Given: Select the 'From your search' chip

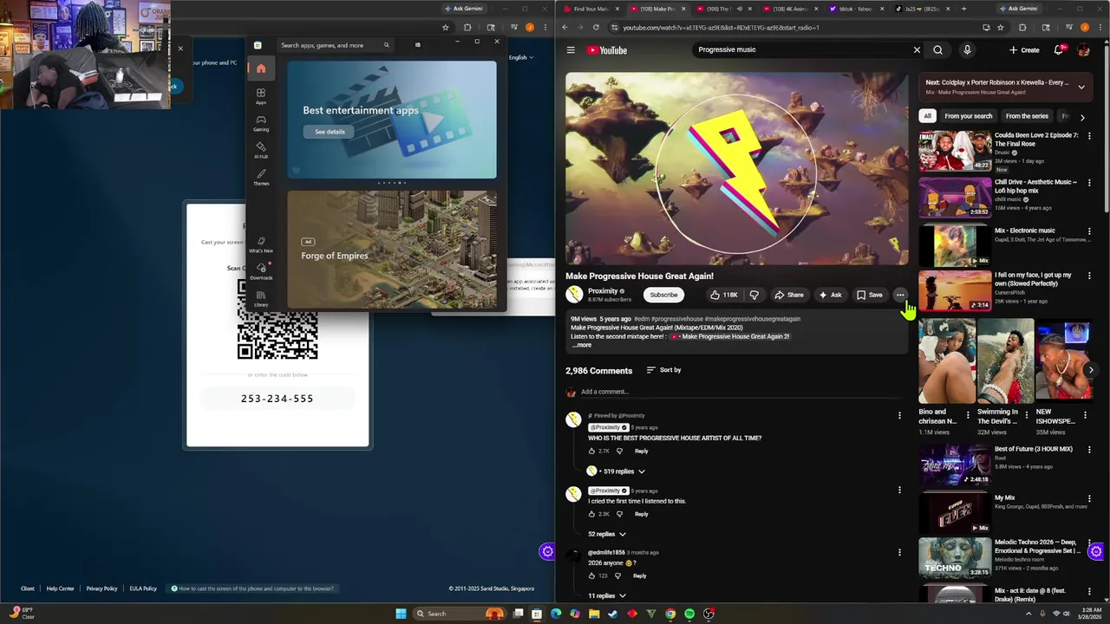Looking at the screenshot, I should click(968, 116).
